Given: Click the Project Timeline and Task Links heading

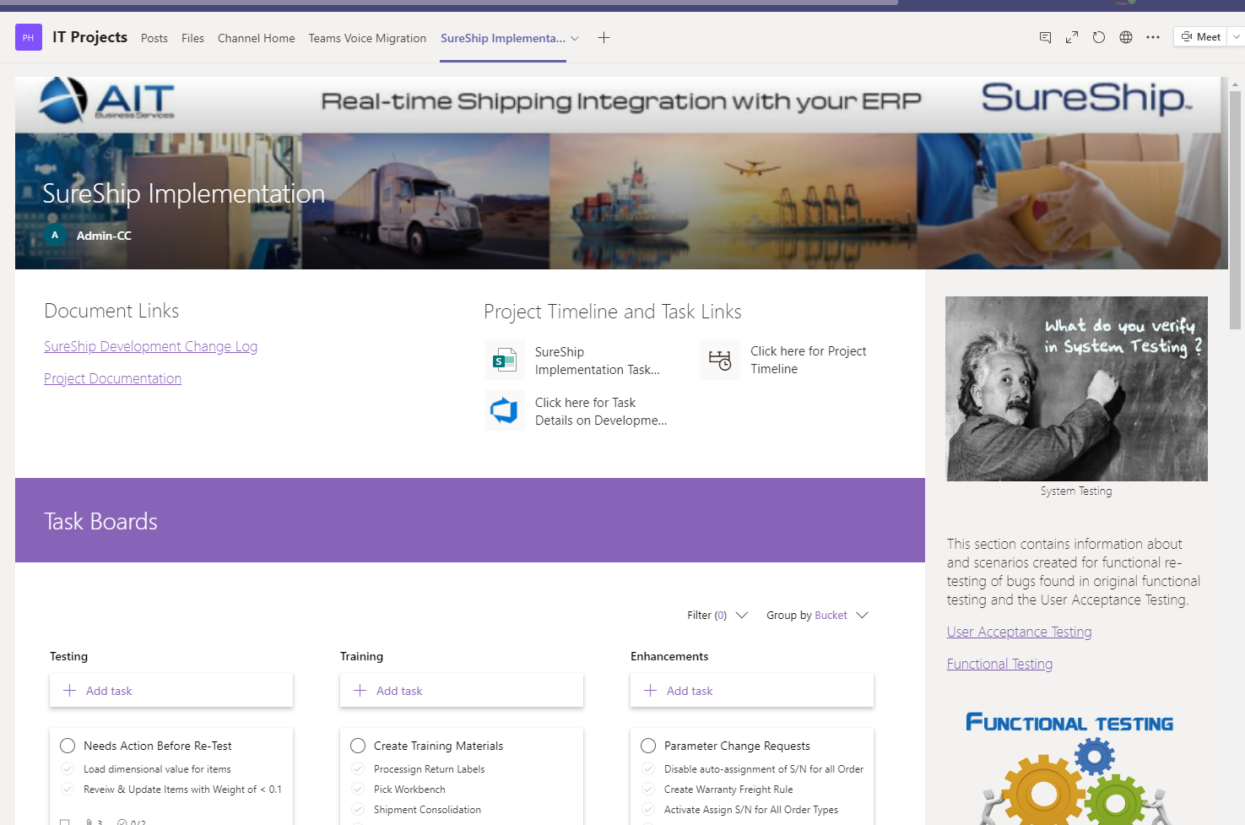Looking at the screenshot, I should [613, 312].
